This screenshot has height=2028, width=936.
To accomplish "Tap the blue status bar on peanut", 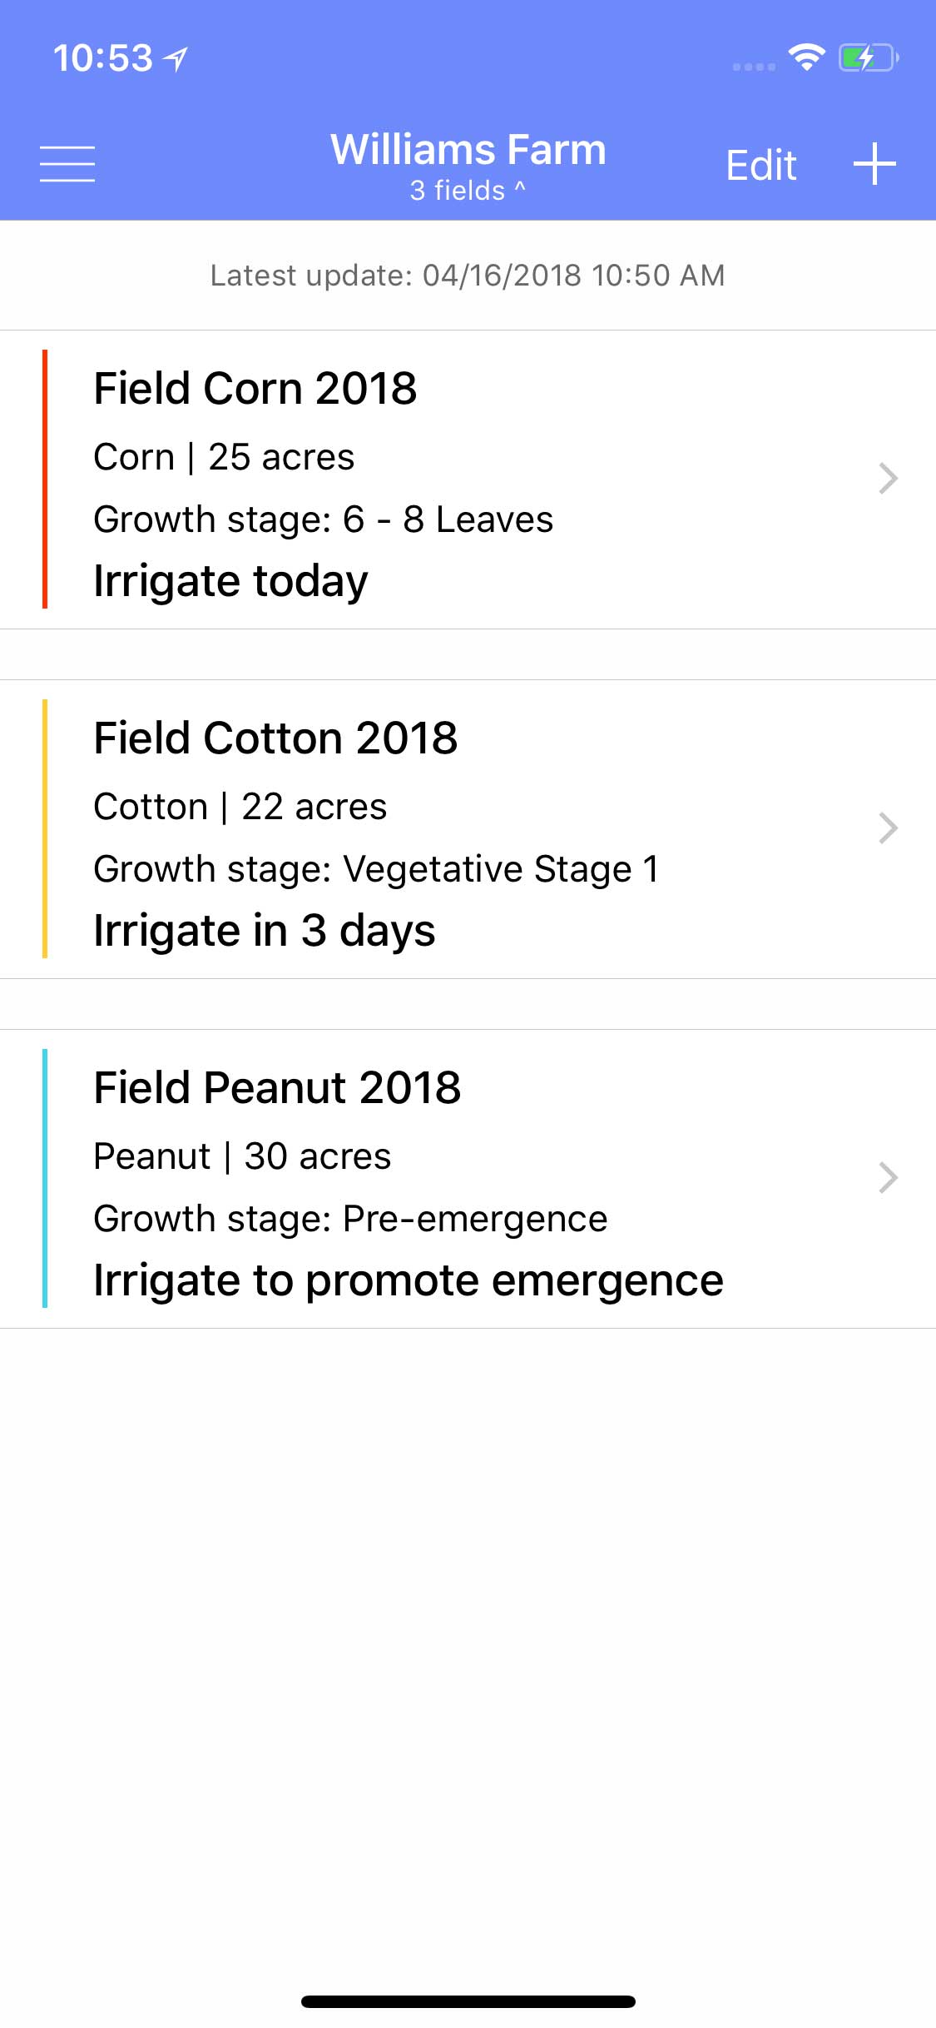I will [x=45, y=1178].
